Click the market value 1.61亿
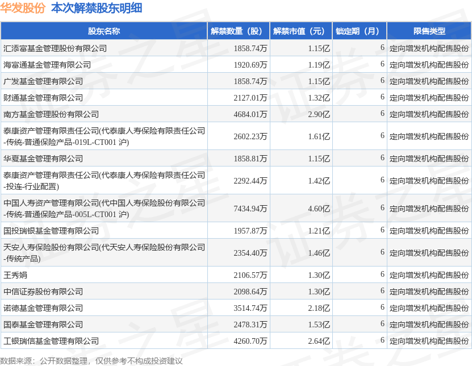Image resolution: width=472 pixels, height=366 pixels. pyautogui.click(x=319, y=136)
